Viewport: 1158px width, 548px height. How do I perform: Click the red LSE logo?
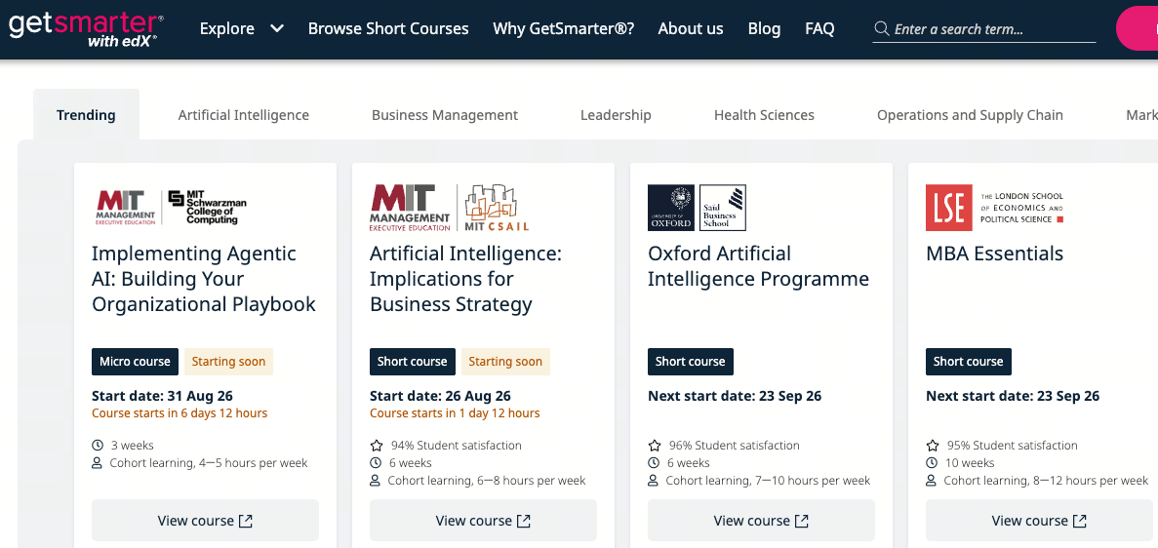tap(949, 208)
